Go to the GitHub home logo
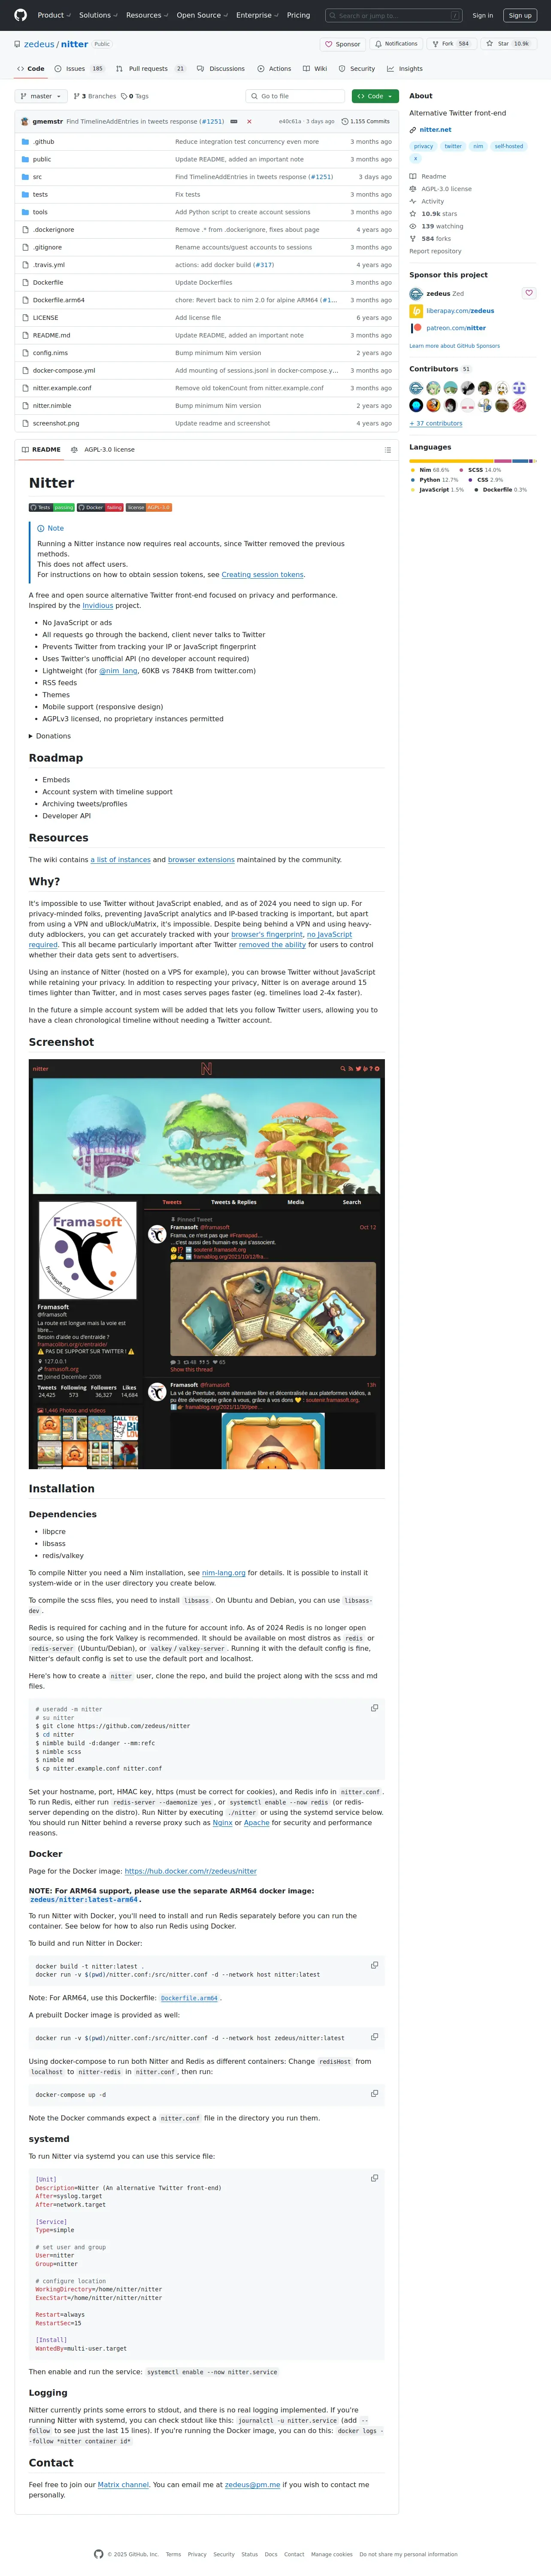This screenshot has height=2576, width=551. 21,15
